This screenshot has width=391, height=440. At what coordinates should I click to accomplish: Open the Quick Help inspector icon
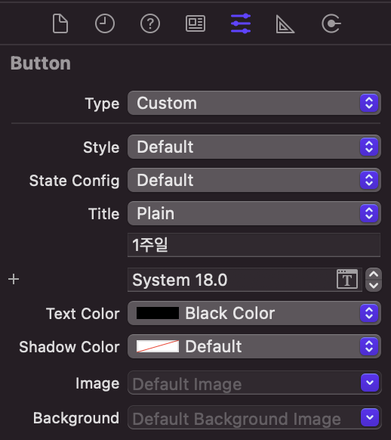pyautogui.click(x=150, y=24)
